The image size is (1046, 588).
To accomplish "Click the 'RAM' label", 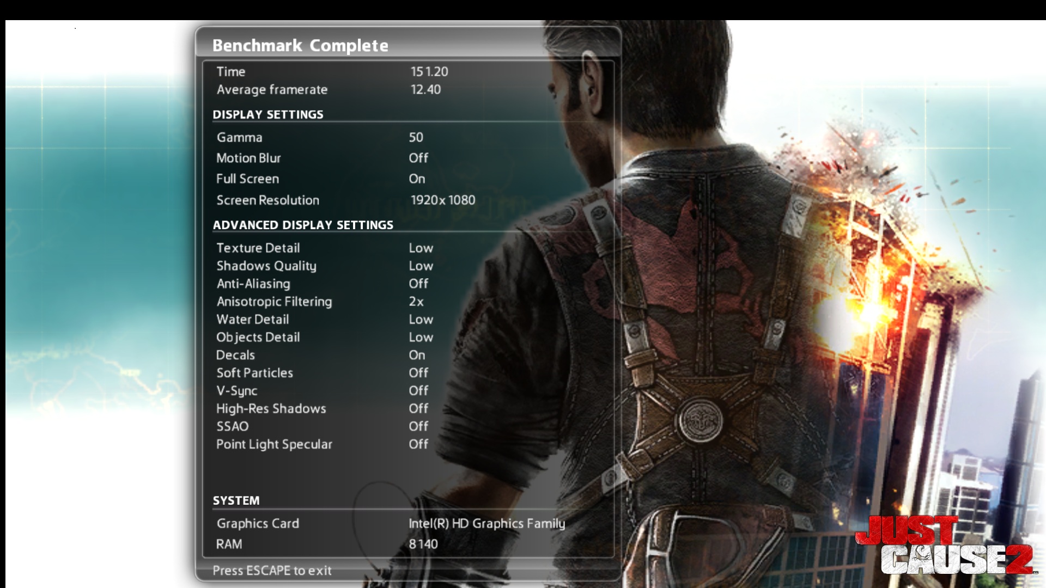I will [229, 544].
